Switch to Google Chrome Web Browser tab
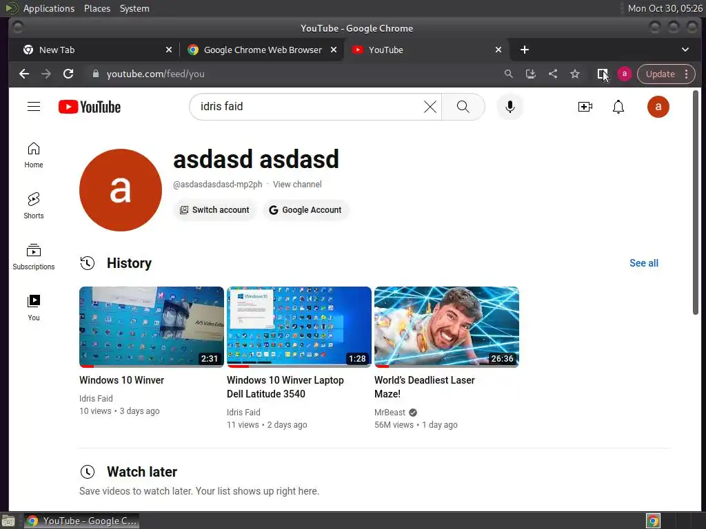The height and width of the screenshot is (529, 706). pyautogui.click(x=263, y=50)
